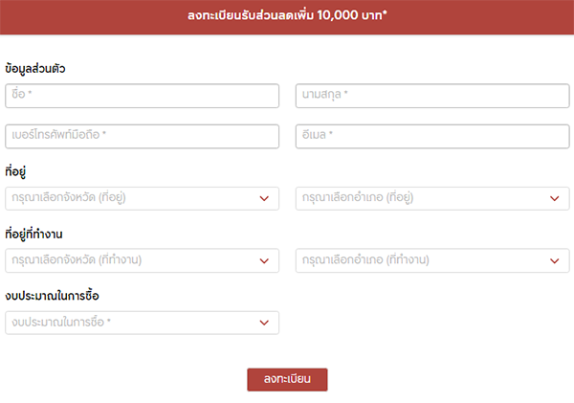574x403 pixels.
Task: Click the ข้อมูลส่วนตัว section heading
Action: click(35, 69)
